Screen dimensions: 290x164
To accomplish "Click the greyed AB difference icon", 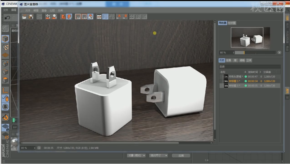I will click(112, 17).
